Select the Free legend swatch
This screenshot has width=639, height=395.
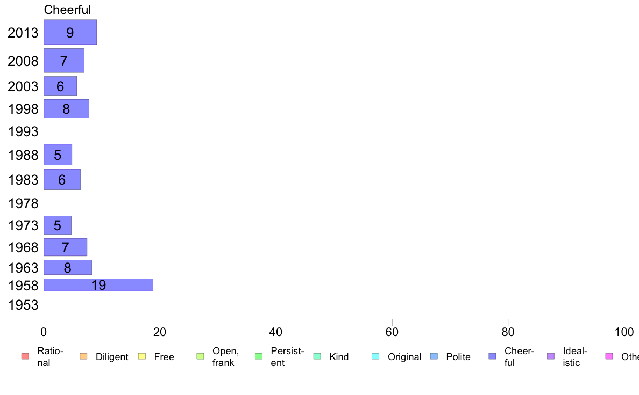[142, 356]
